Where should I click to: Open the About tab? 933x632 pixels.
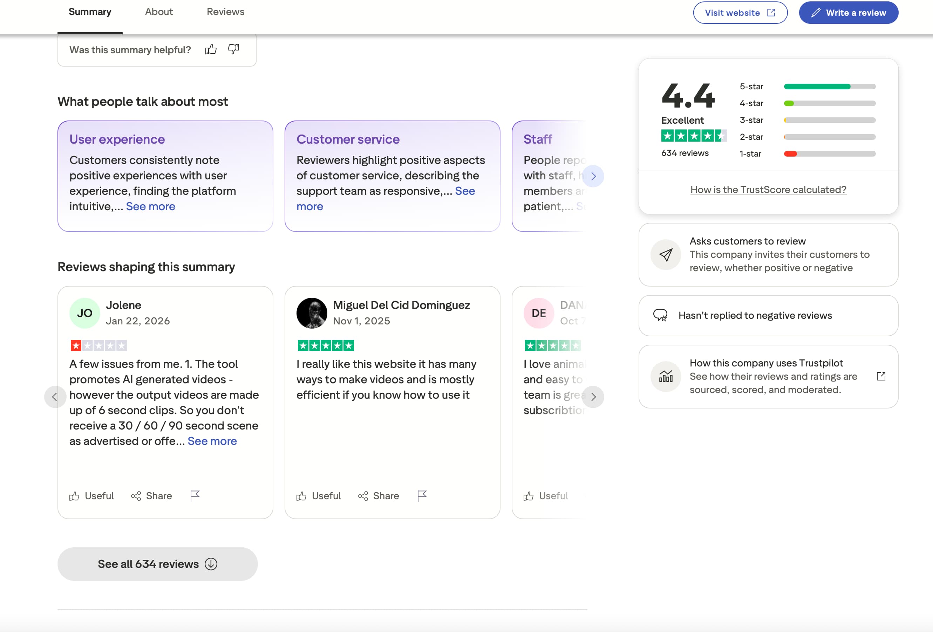tap(159, 12)
